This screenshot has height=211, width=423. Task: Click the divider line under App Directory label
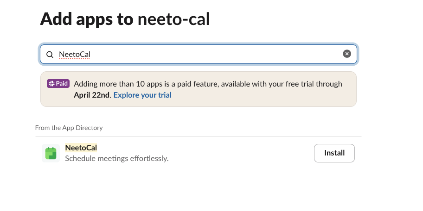click(x=199, y=137)
